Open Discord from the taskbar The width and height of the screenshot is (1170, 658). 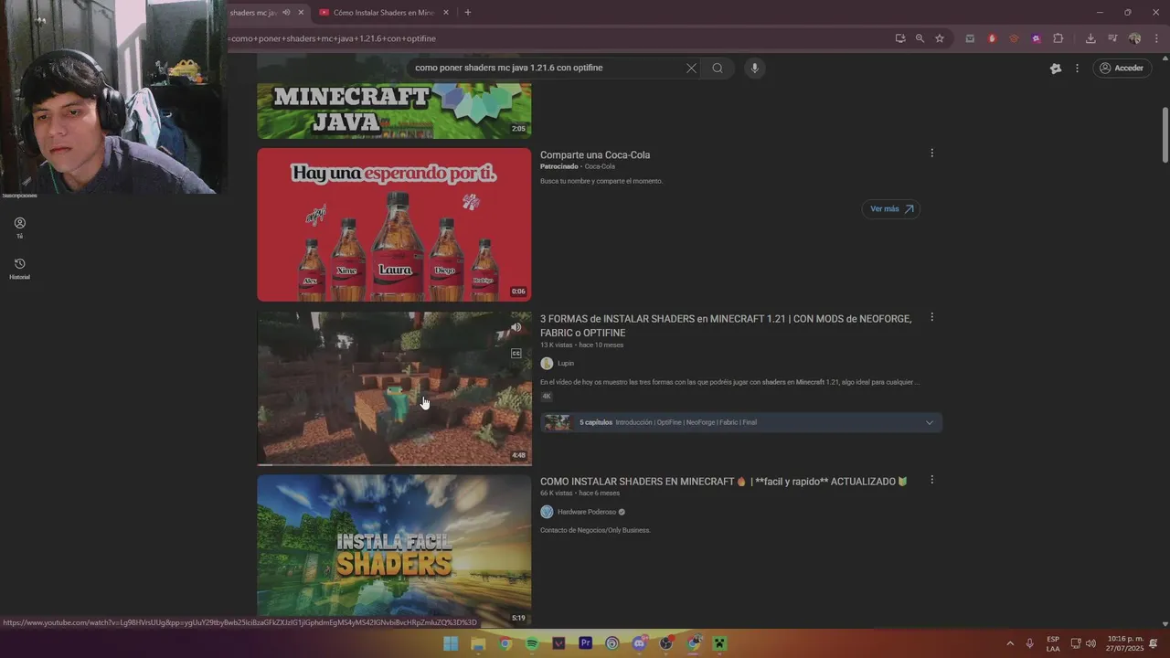639,643
